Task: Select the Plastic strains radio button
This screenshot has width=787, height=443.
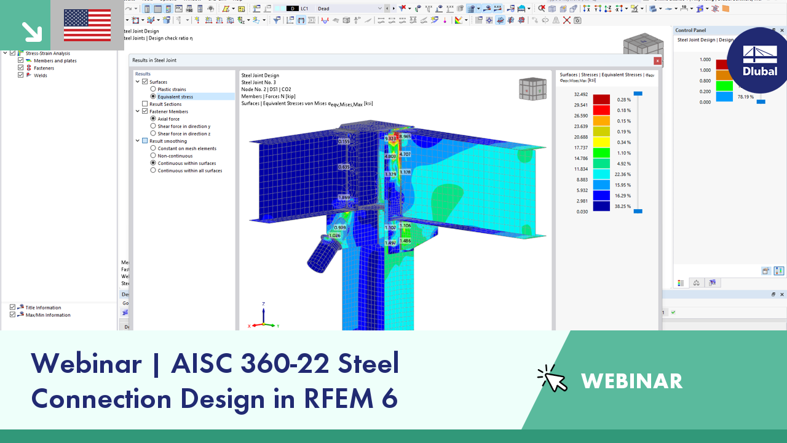Action: pos(153,89)
